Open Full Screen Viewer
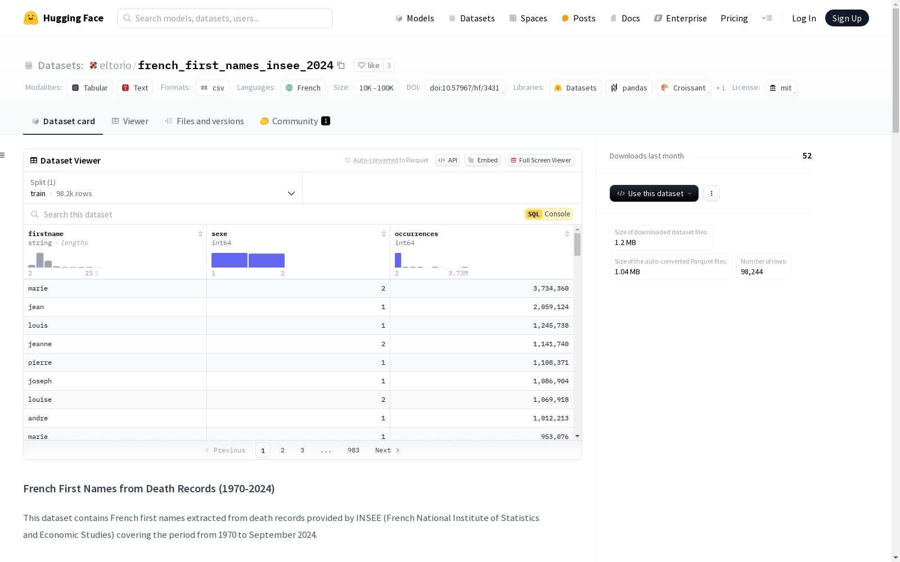900x562 pixels. pos(541,160)
